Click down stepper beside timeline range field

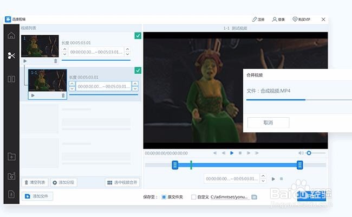coord(263,181)
